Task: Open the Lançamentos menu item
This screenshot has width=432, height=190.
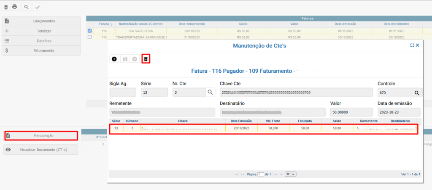Action: coord(41,21)
